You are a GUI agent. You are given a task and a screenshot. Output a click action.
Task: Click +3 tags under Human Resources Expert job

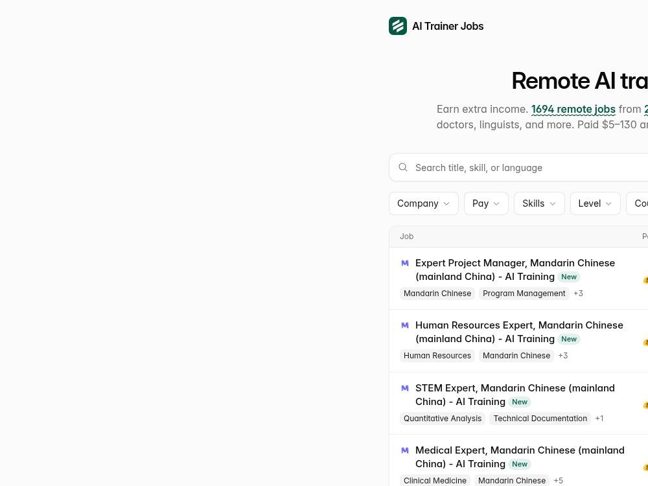[x=563, y=355]
